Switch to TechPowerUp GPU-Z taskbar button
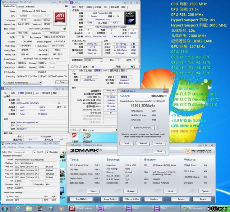 [x=195, y=208]
